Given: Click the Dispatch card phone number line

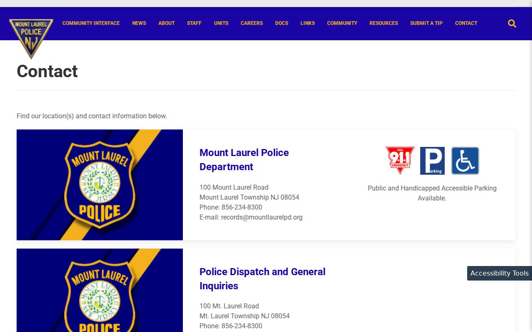Looking at the screenshot, I should [x=231, y=326].
